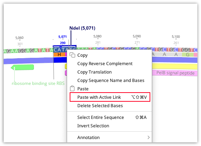Viewport: 201px width, 146px height.
Task: Click the orange H amino acid block
Action: (59, 55)
